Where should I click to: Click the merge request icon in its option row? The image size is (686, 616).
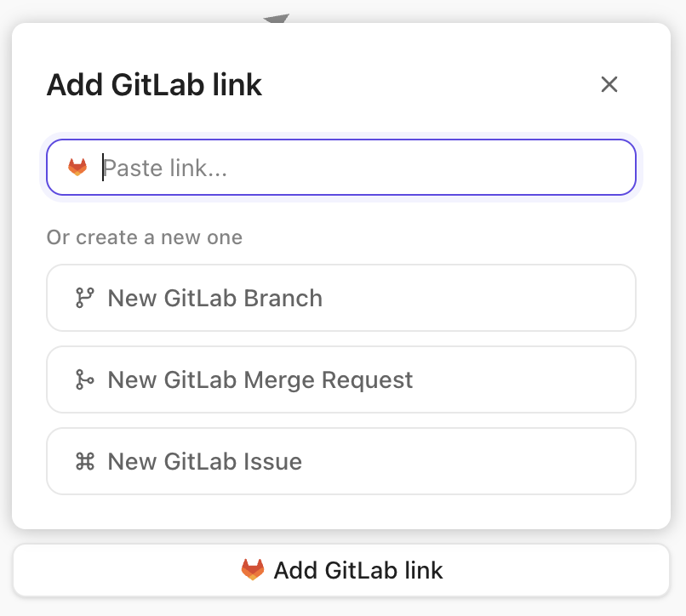tap(83, 379)
